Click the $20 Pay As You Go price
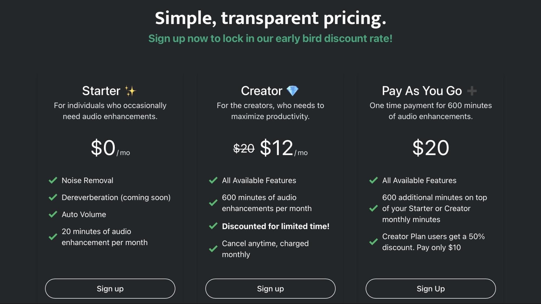The height and width of the screenshot is (304, 541). pos(431,148)
